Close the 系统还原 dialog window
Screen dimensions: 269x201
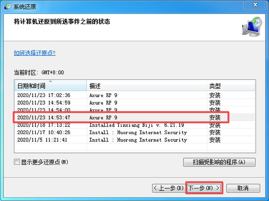coord(255,4)
